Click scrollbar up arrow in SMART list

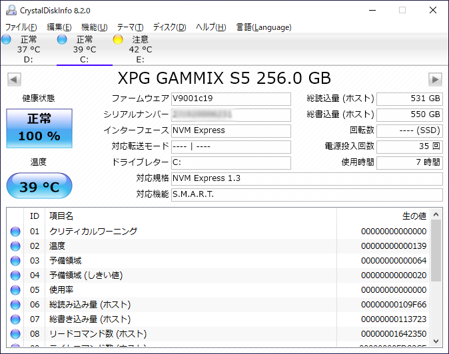(x=436, y=214)
